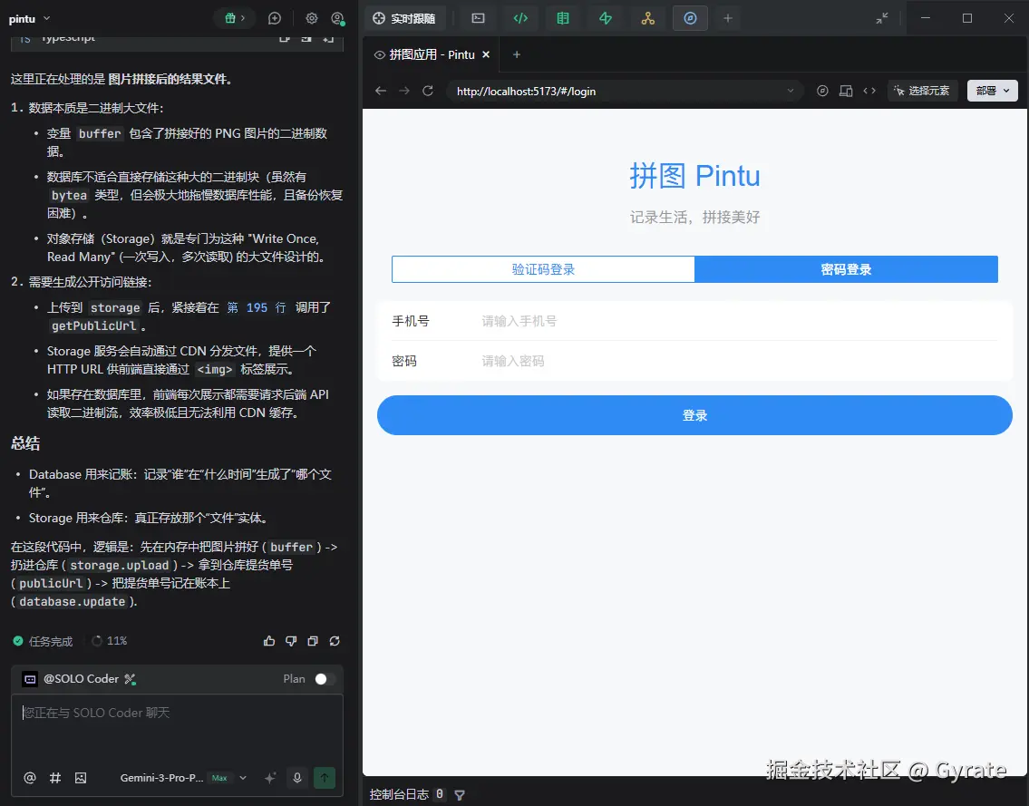This screenshot has width=1029, height=806.
Task: Add a new panel tab
Action: pyautogui.click(x=728, y=18)
